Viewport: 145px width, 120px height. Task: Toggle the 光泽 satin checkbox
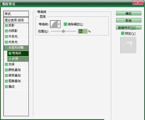tap(6, 64)
